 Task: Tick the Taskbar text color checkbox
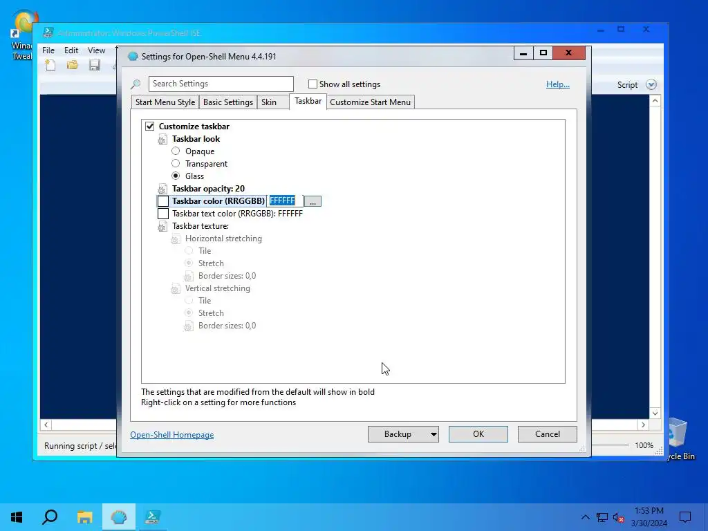(x=163, y=214)
